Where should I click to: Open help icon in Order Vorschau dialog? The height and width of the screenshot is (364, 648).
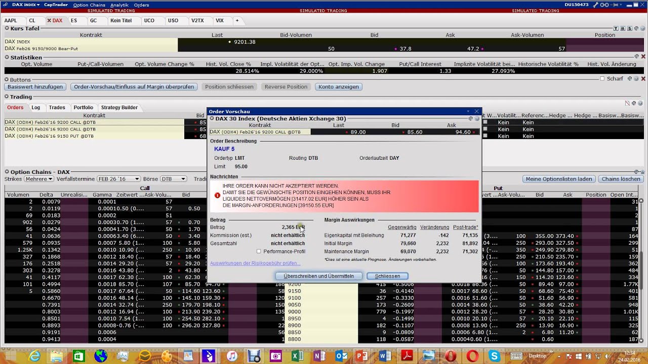477,118
